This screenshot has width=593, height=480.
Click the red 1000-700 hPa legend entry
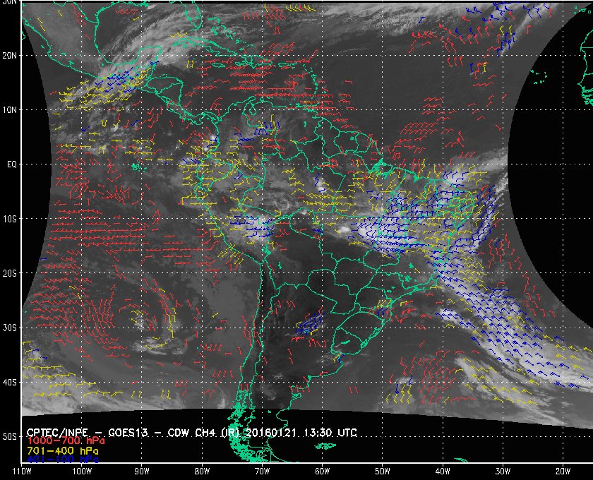[x=66, y=441]
